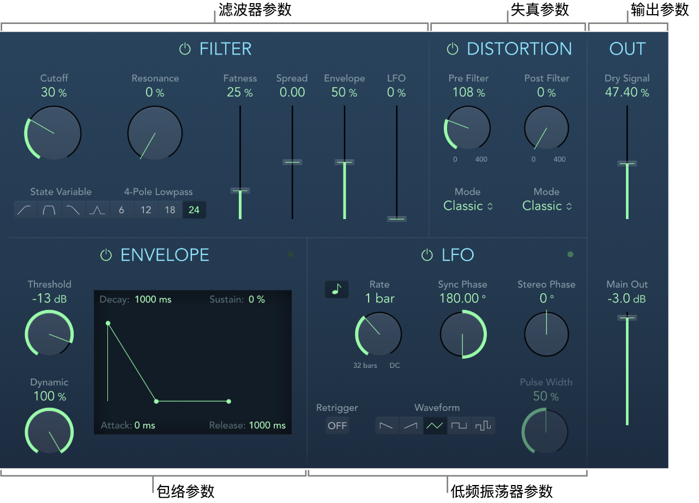Click the LFO activity indicator LED

point(570,254)
